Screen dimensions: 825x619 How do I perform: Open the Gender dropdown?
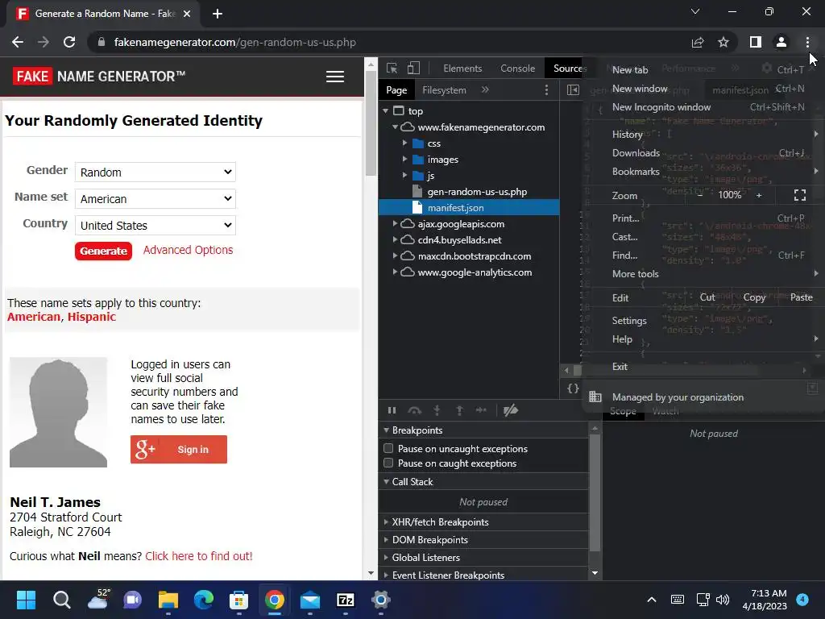(155, 172)
